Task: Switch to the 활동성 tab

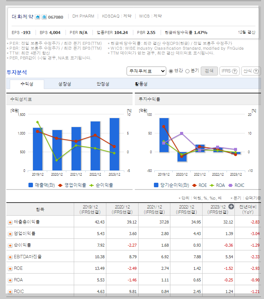Action: [x=141, y=84]
